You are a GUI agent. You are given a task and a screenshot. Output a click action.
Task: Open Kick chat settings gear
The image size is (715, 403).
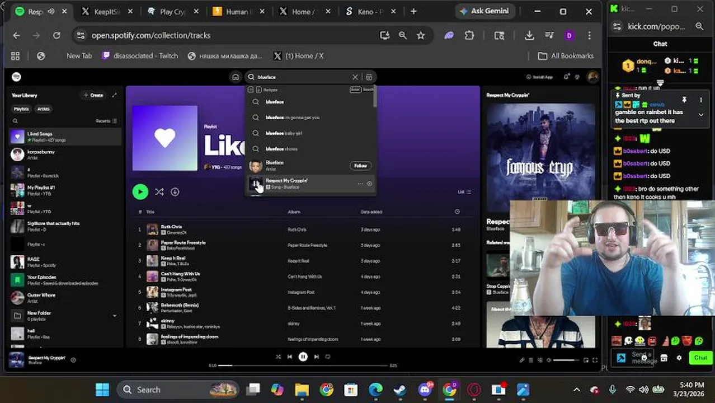pyautogui.click(x=679, y=358)
